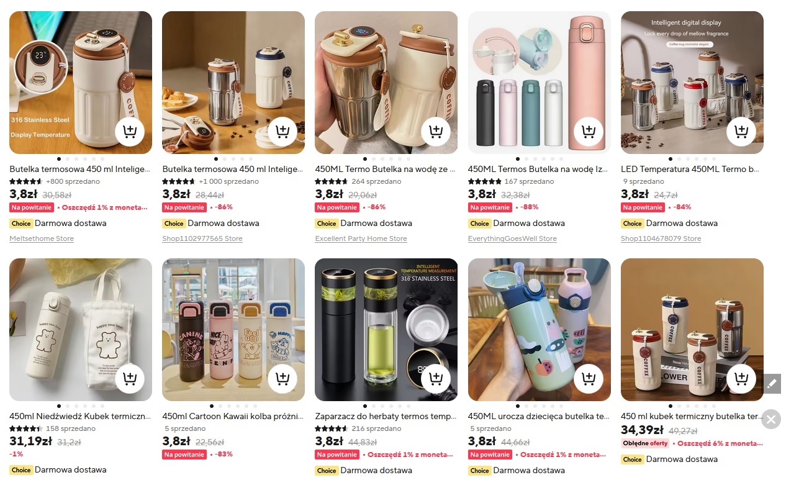Add pink EverythingGoesWell thermos to cart

pyautogui.click(x=589, y=131)
